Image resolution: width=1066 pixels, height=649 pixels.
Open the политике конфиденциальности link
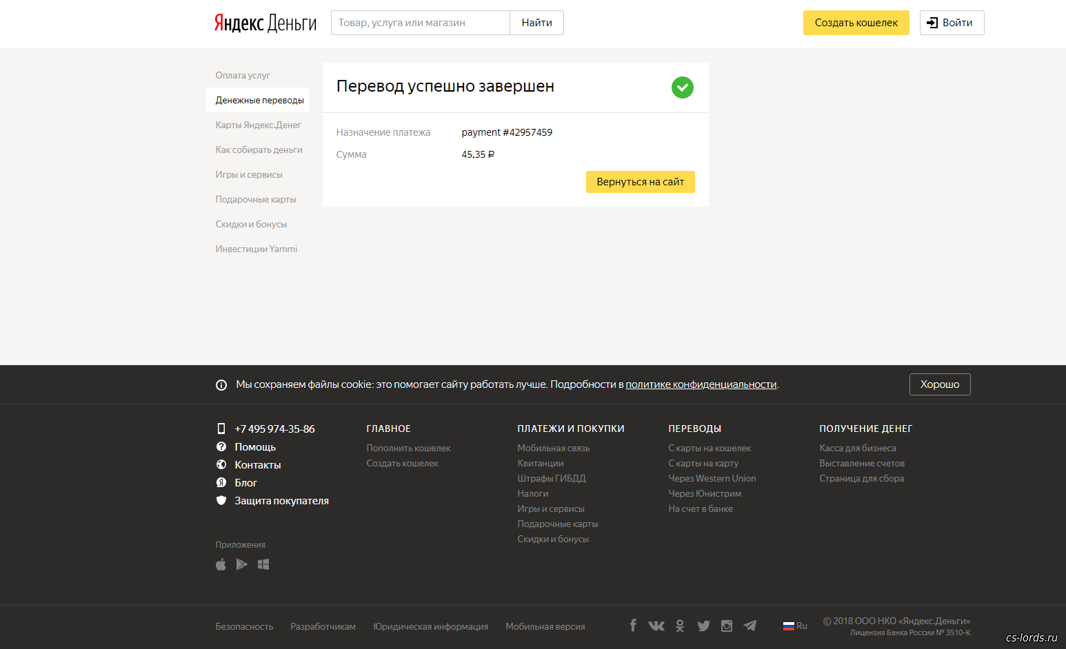(x=701, y=384)
